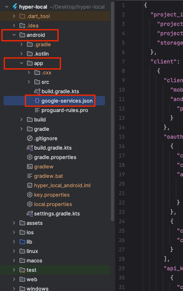Viewport: 183px width, 291px height.
Task: Select the linux folder name
Action: coord(32,251)
